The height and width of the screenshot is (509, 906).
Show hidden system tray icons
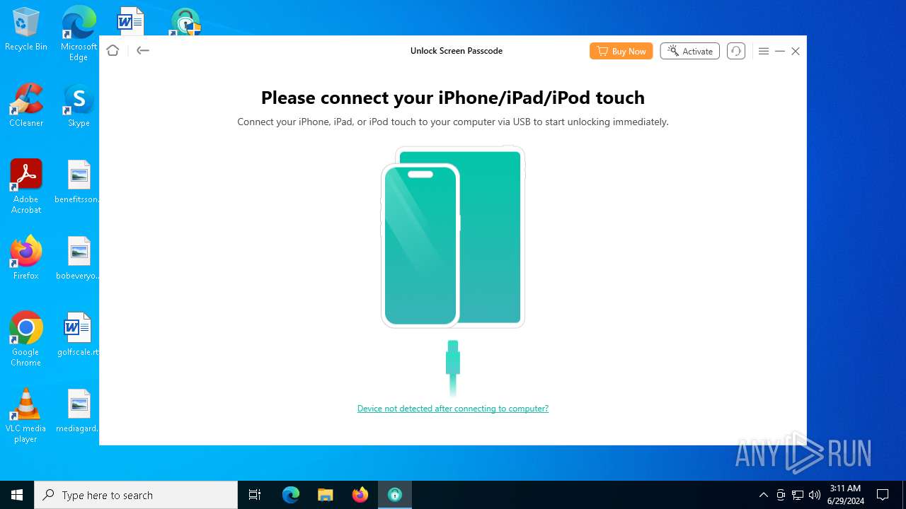pos(763,495)
